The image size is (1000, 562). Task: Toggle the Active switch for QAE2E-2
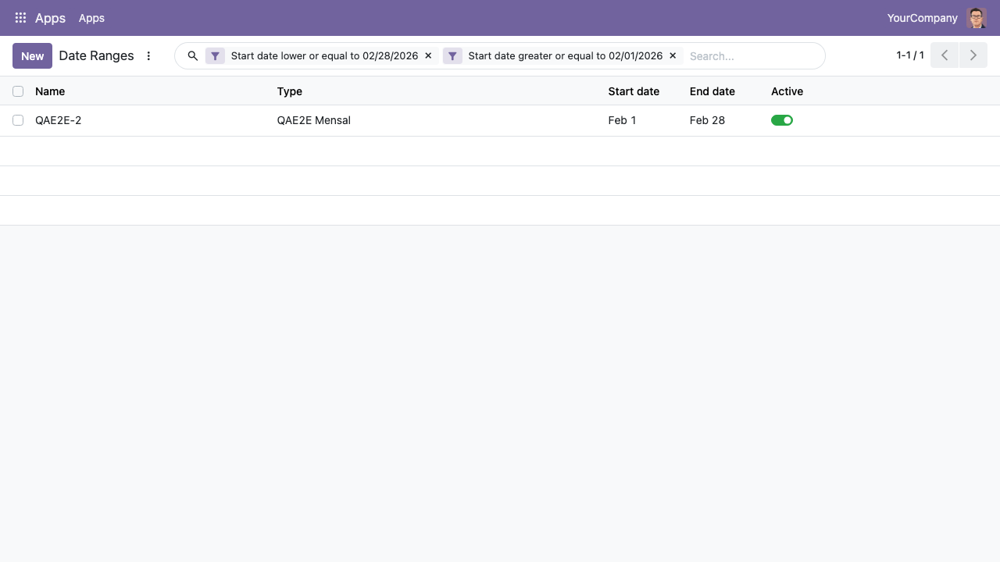pos(782,120)
